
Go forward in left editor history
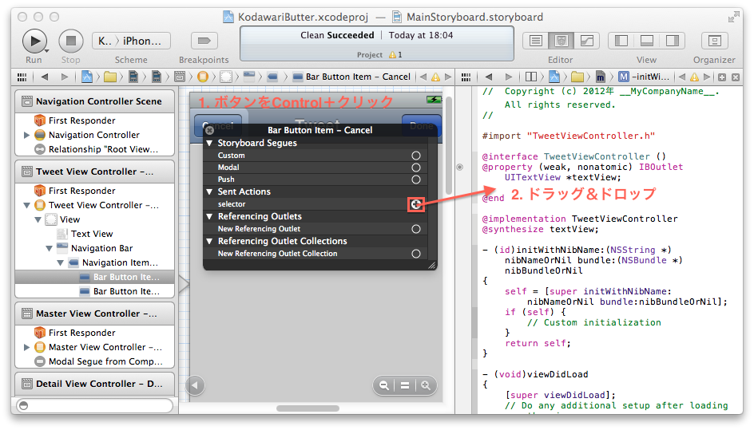[65, 77]
